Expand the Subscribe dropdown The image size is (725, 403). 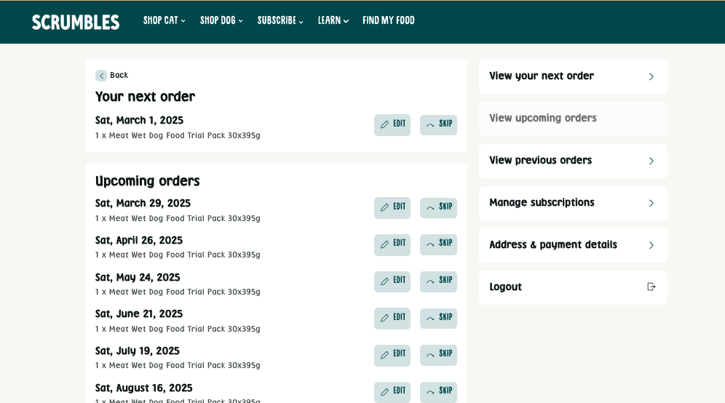click(x=280, y=20)
